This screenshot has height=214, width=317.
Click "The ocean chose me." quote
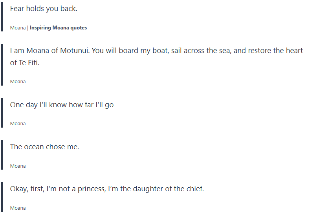(x=44, y=147)
